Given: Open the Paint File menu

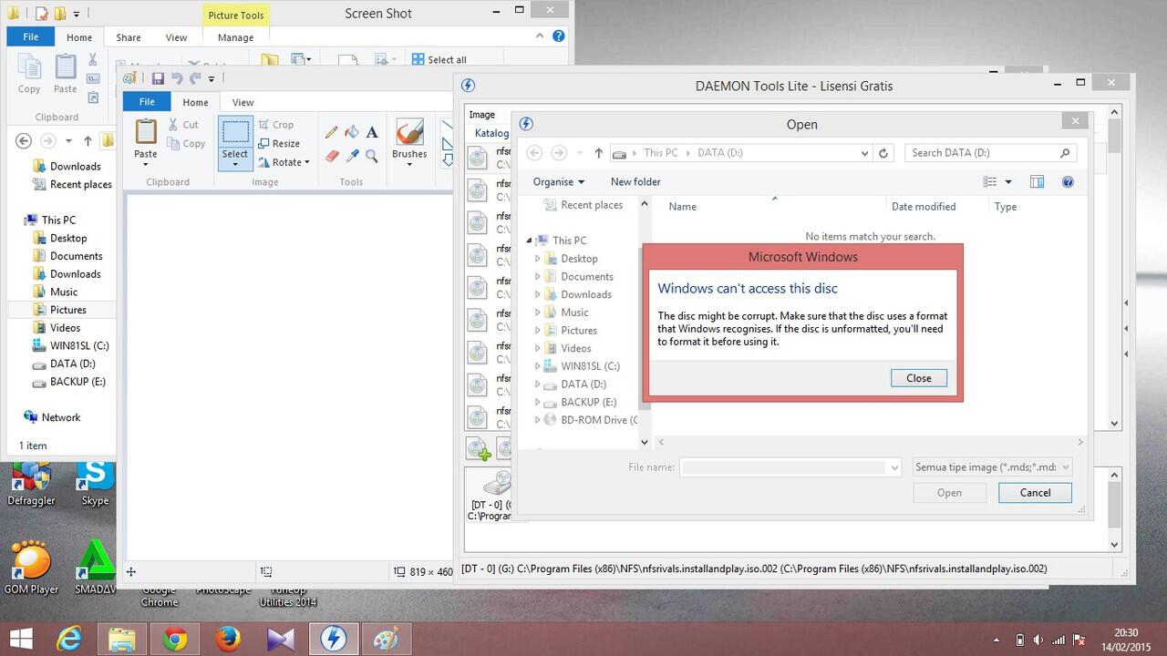Looking at the screenshot, I should coord(147,102).
